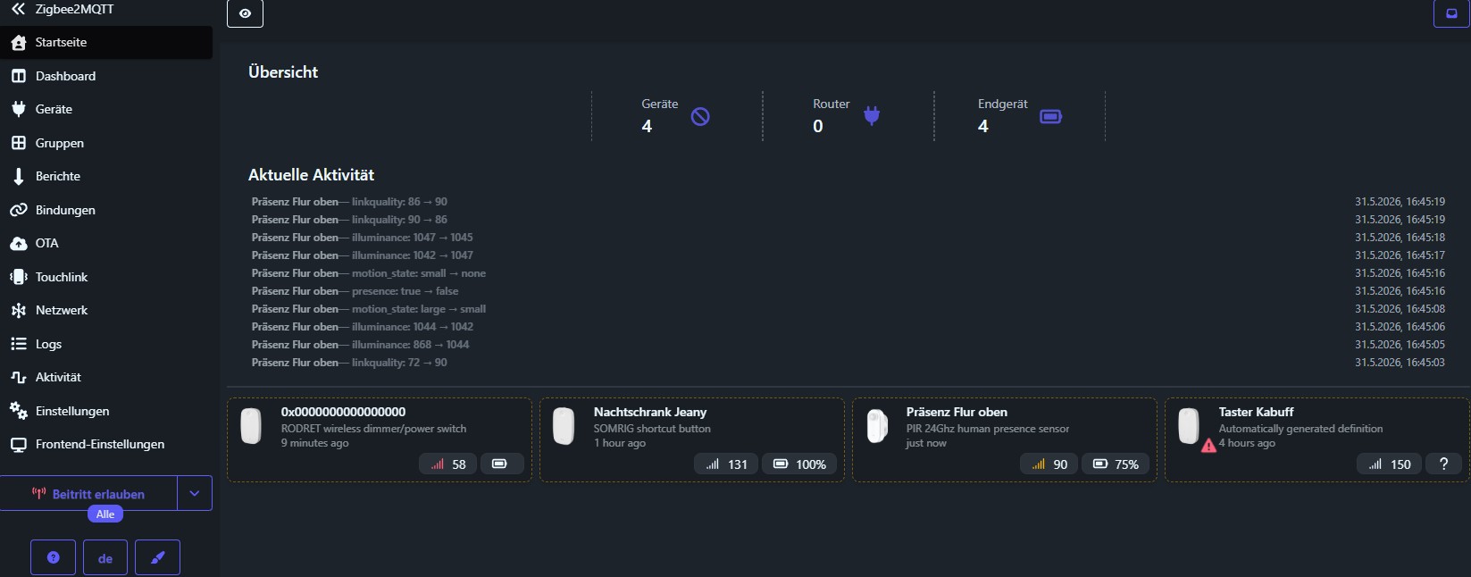The height and width of the screenshot is (577, 1471).
Task: Click the Touchlink vibration icon
Action: coord(18,277)
